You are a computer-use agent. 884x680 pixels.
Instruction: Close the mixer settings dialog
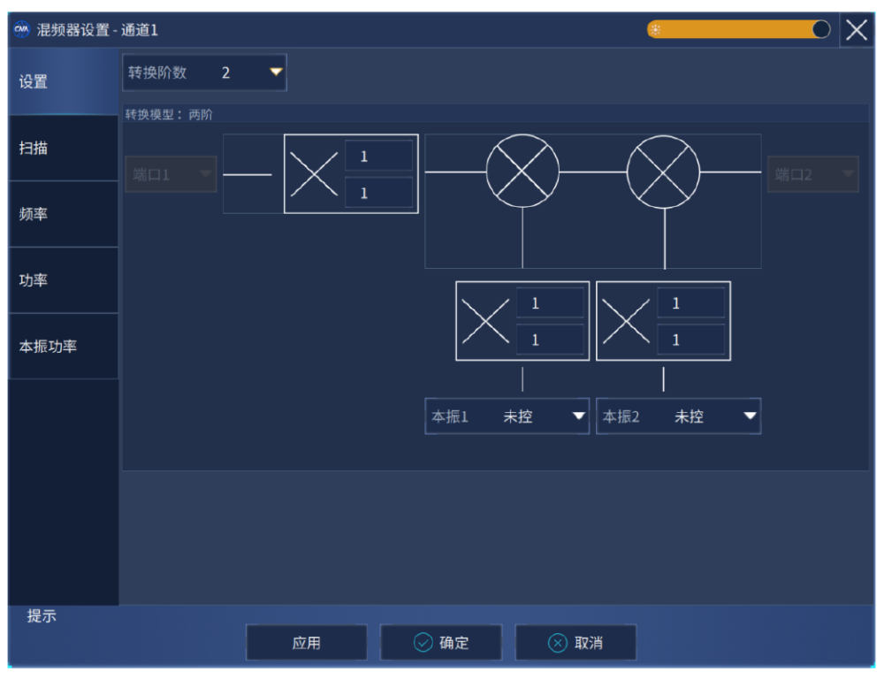(856, 30)
